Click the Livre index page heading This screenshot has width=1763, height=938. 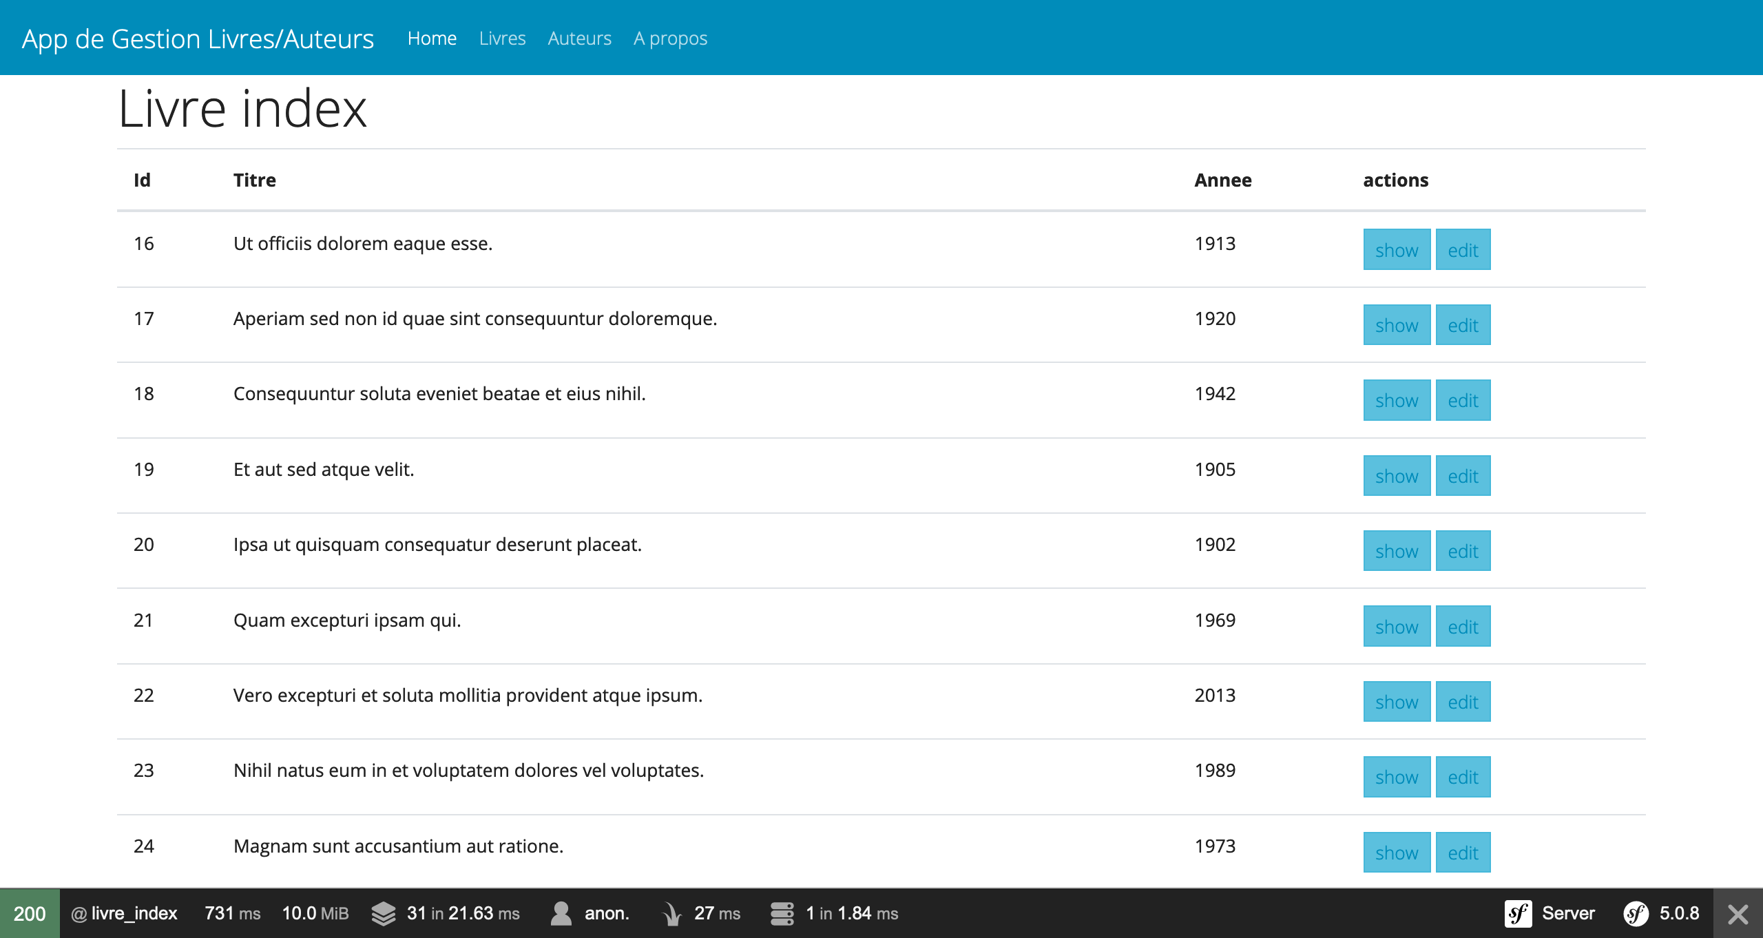point(243,109)
